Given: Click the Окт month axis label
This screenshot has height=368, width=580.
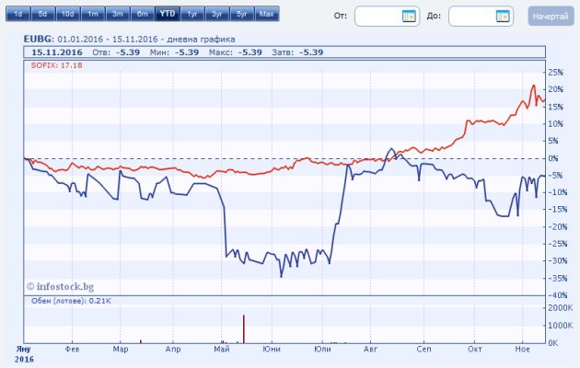Looking at the screenshot, I should pyautogui.click(x=475, y=350).
